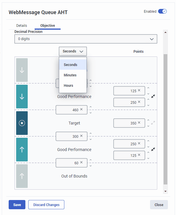Viewport: 176px width, 215px height.
Task: Click the gray up-arrow Out of Bounds tile
Action: pos(22,176)
